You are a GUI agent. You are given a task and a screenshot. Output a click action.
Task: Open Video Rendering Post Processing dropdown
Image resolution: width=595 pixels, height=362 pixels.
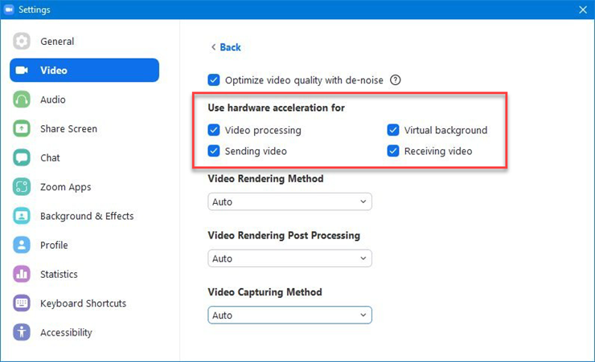coord(289,258)
